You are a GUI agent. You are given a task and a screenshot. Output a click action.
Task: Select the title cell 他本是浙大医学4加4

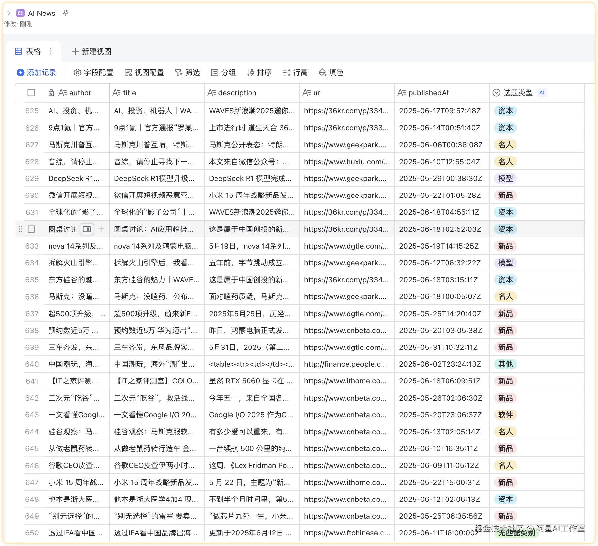point(157,499)
